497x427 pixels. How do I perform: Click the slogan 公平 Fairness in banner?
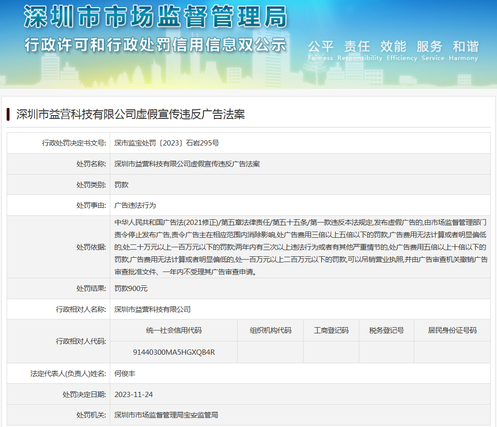[x=320, y=50]
